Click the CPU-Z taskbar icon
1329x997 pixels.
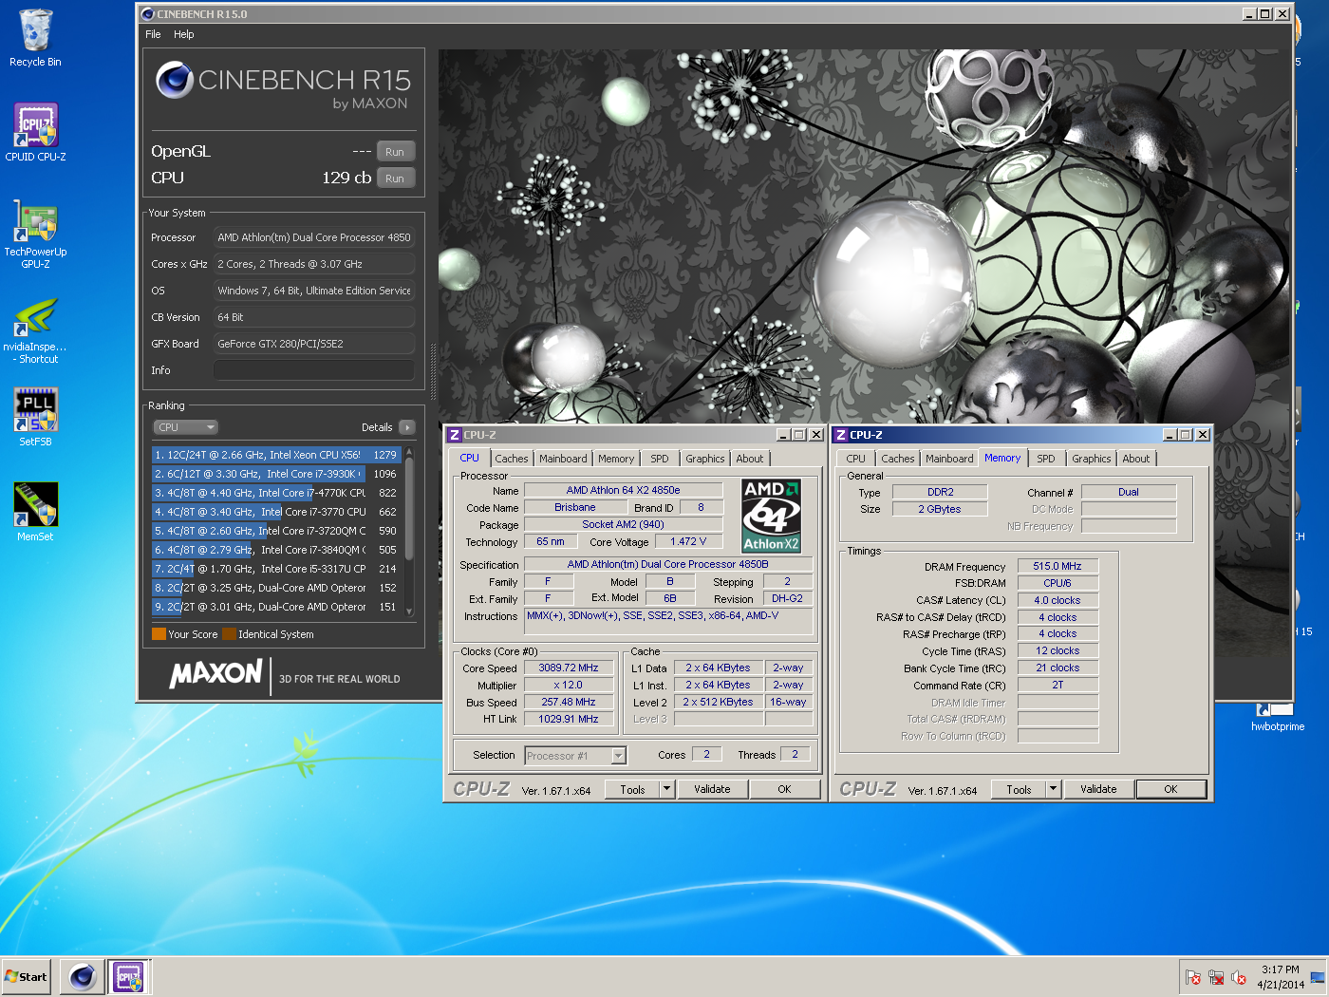(x=128, y=976)
